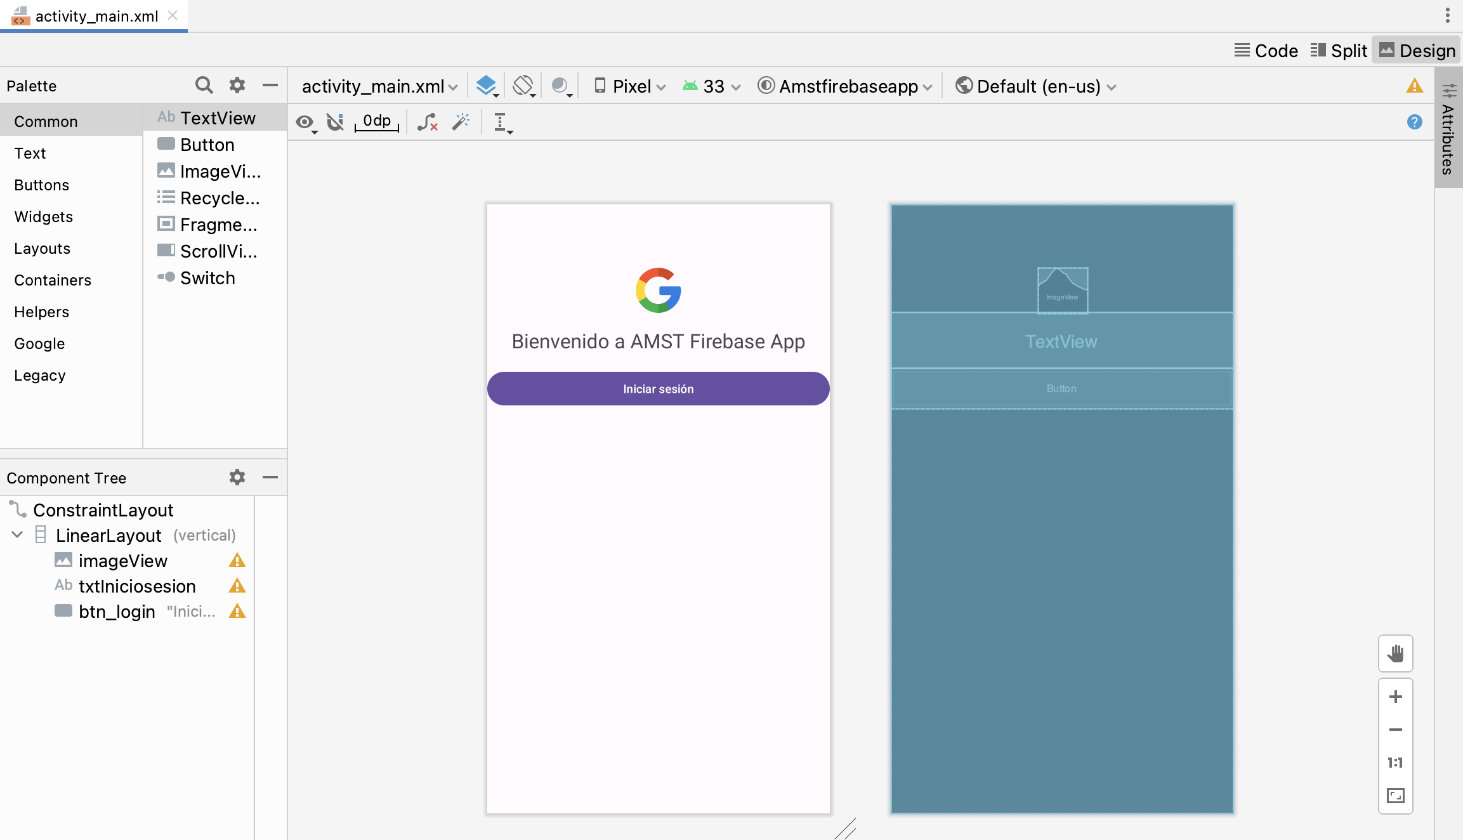Image resolution: width=1463 pixels, height=840 pixels.
Task: Select the Google palette category
Action: click(x=71, y=343)
